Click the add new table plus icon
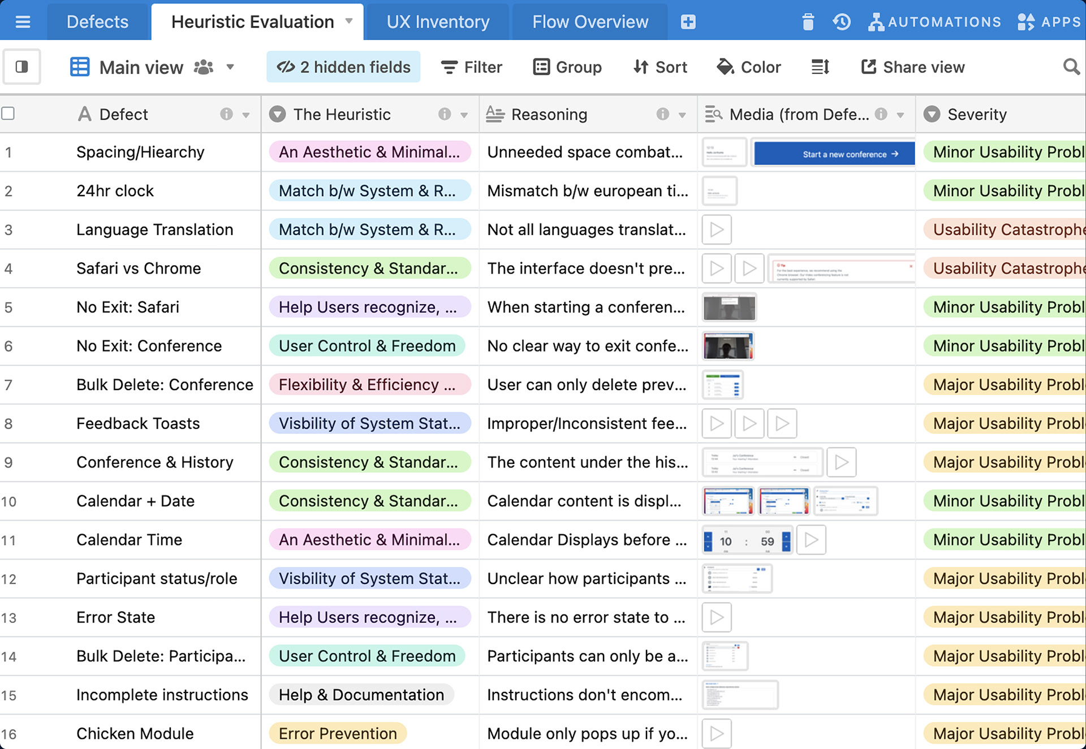Image resolution: width=1086 pixels, height=749 pixels. coord(688,21)
